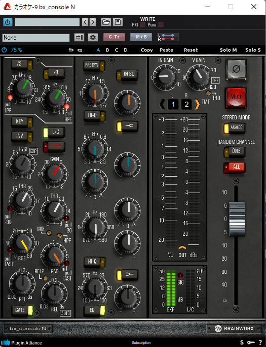The image size is (266, 347).
Task: Click Paste settings
Action: click(166, 50)
